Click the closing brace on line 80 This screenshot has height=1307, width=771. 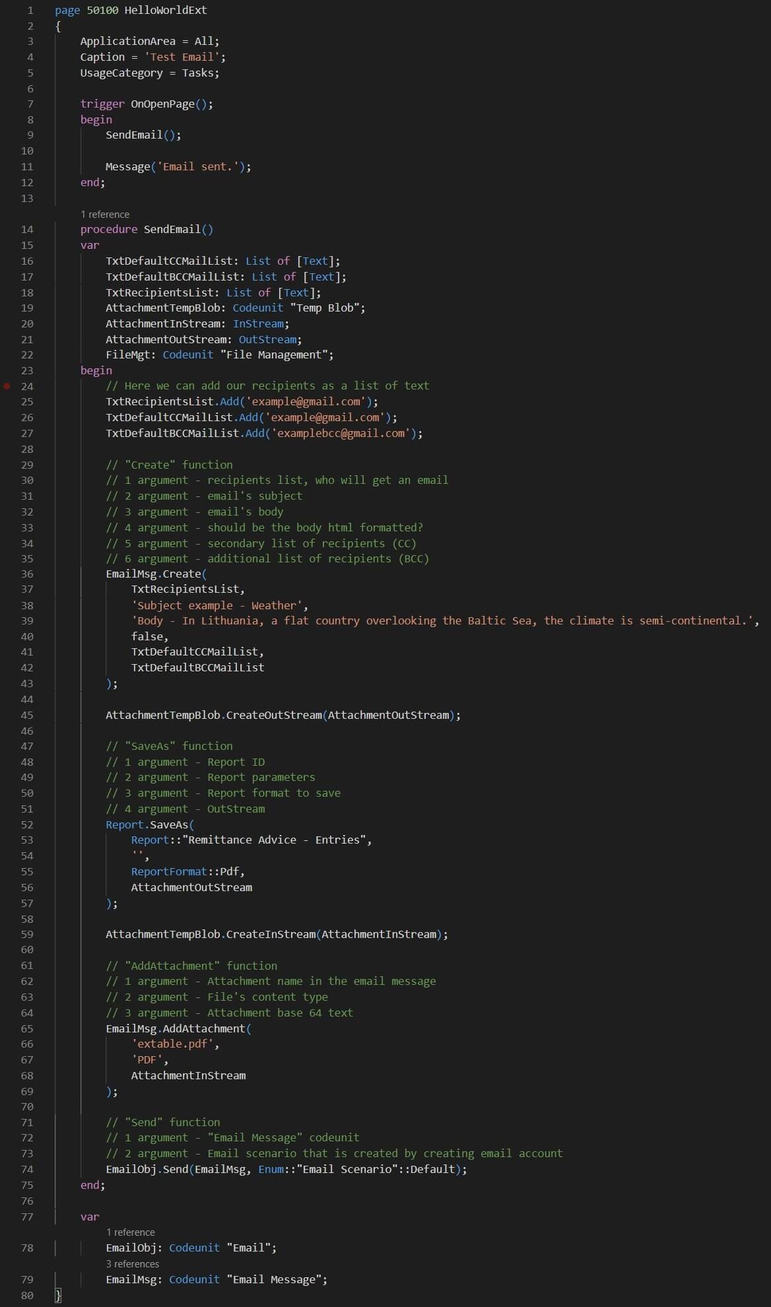coord(58,1295)
